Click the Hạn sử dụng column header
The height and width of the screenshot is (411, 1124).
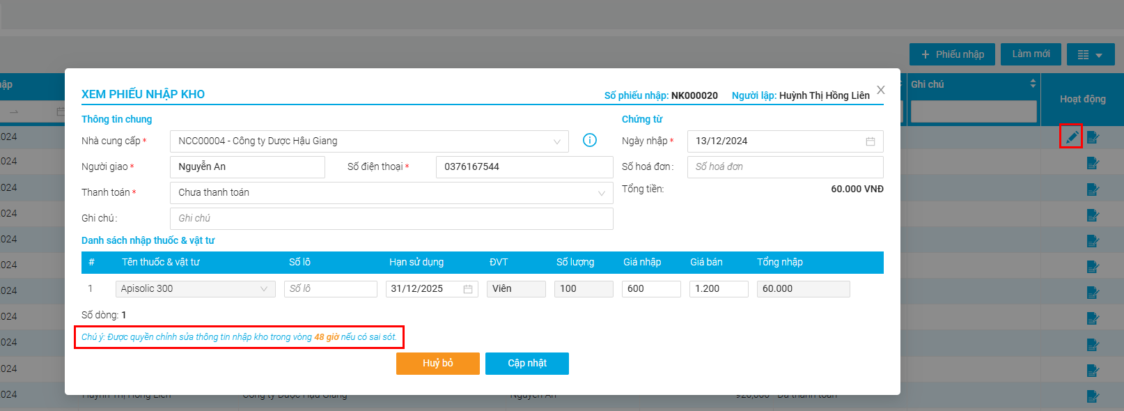tap(416, 263)
